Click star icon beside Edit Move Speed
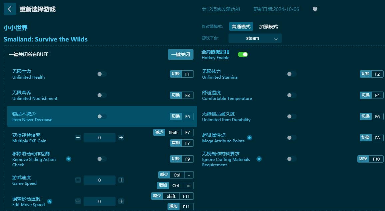 50,201
